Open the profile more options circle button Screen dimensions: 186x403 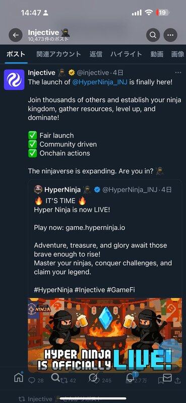coord(170,35)
